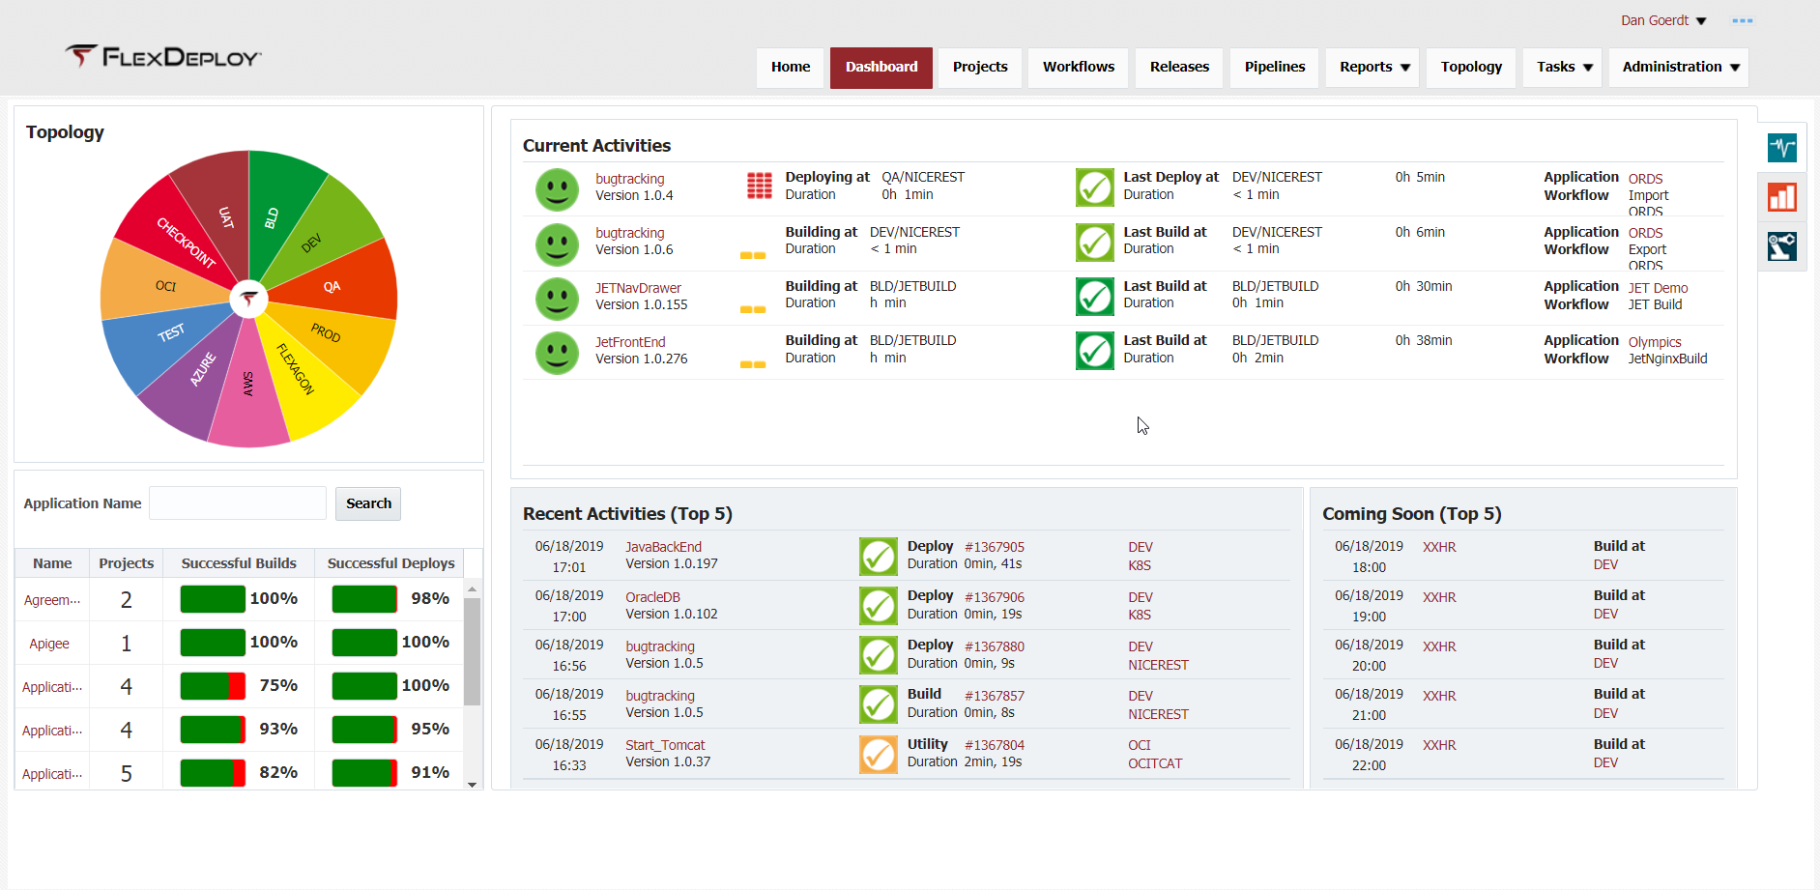Screen dimensions: 1820x890
Task: Click the green check beside Last Deploy at
Action: pyautogui.click(x=1095, y=187)
